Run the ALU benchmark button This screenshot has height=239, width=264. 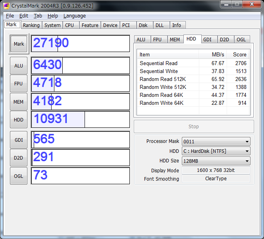[19, 66]
